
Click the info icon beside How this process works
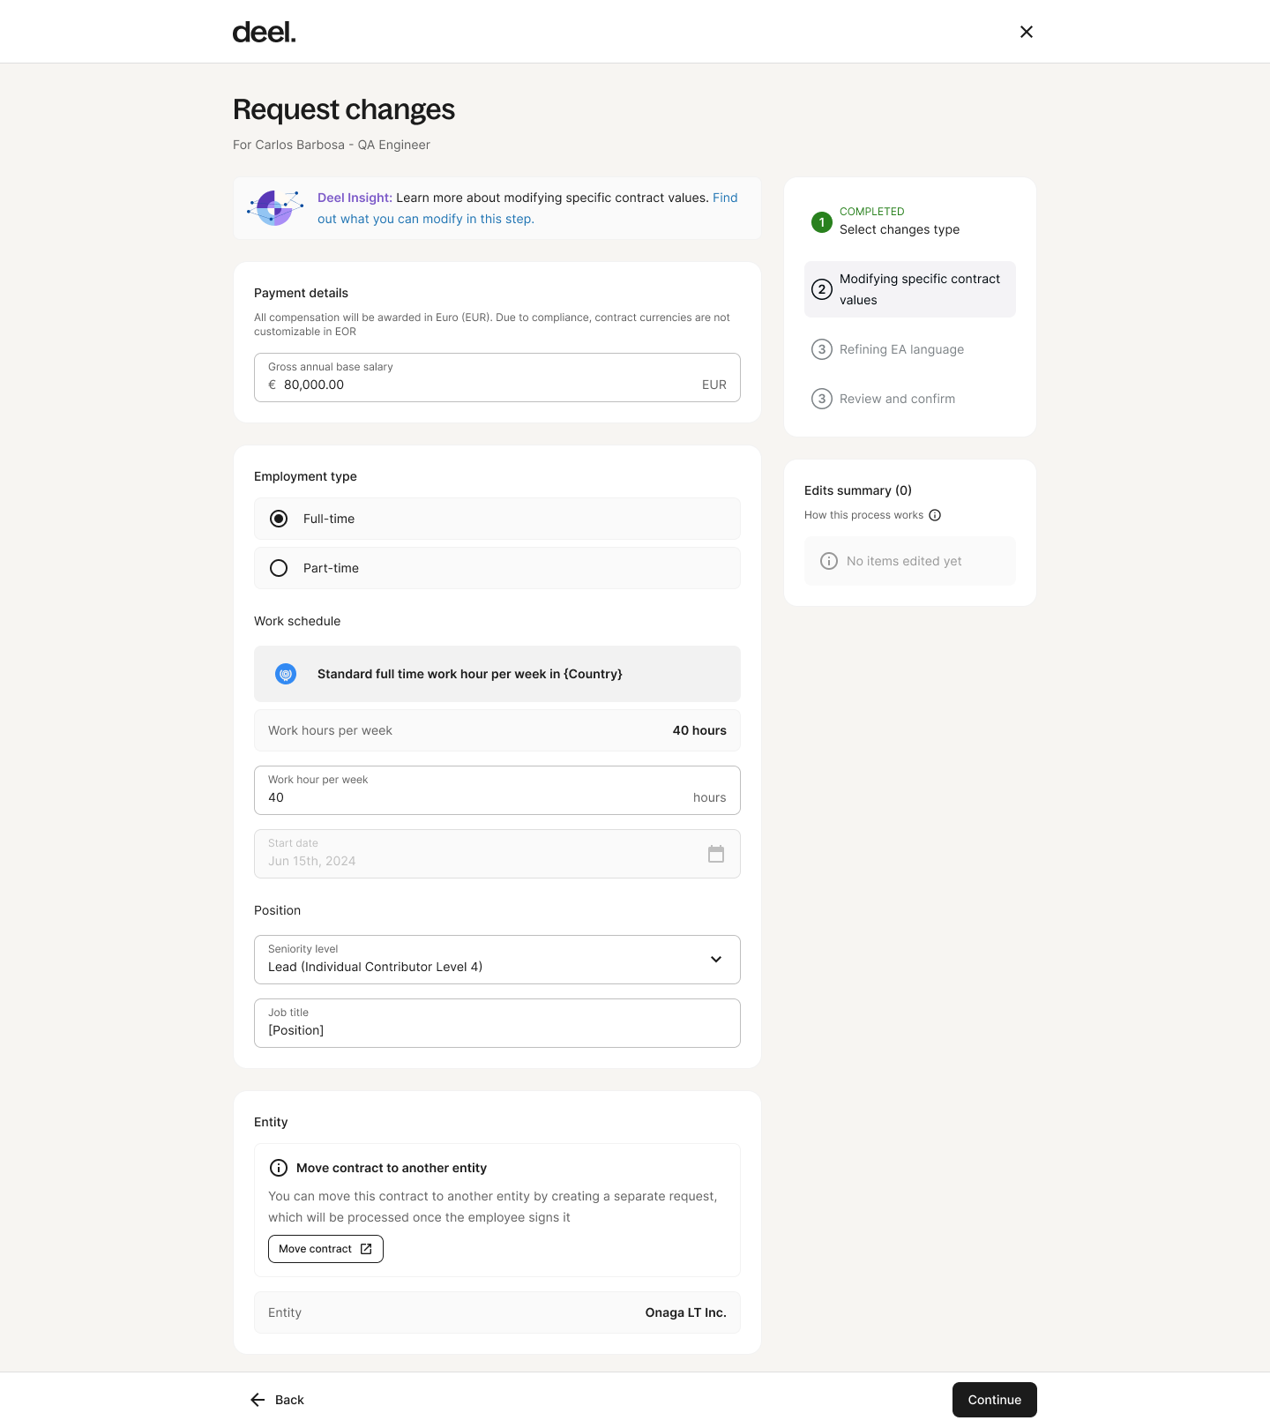click(x=935, y=515)
